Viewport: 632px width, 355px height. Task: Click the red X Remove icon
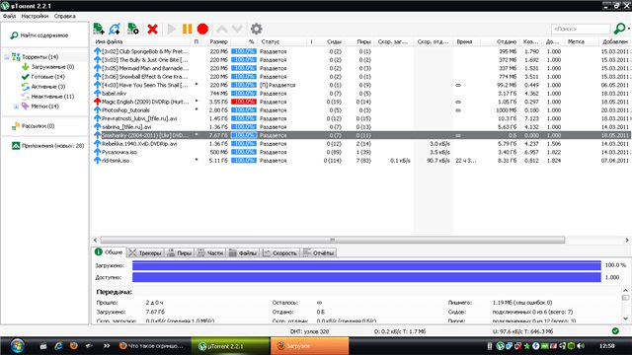coord(152,29)
